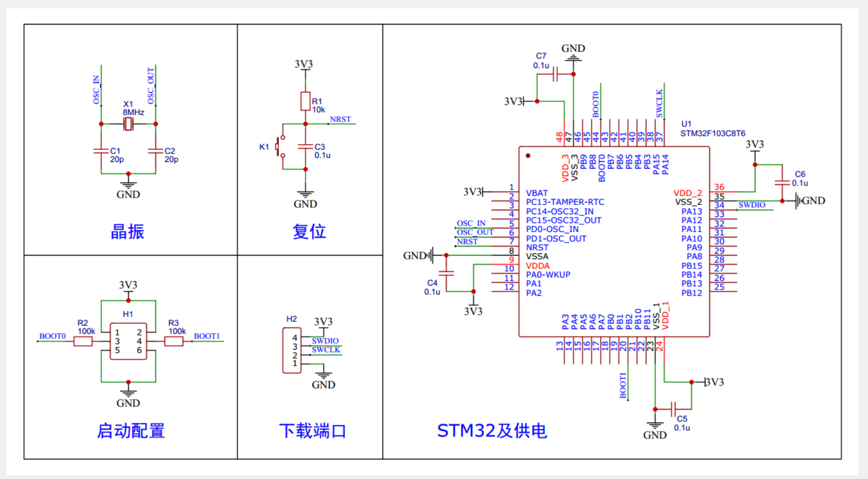Select pin number 48 on U1
Image resolution: width=868 pixels, height=479 pixels.
[x=560, y=137]
